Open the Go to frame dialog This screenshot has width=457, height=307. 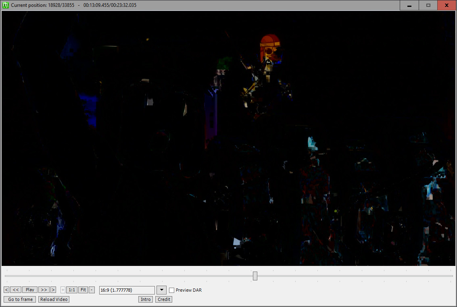pos(20,299)
